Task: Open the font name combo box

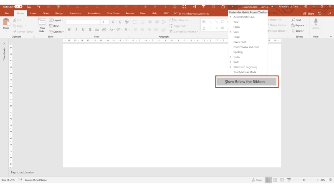Action: coord(83,22)
